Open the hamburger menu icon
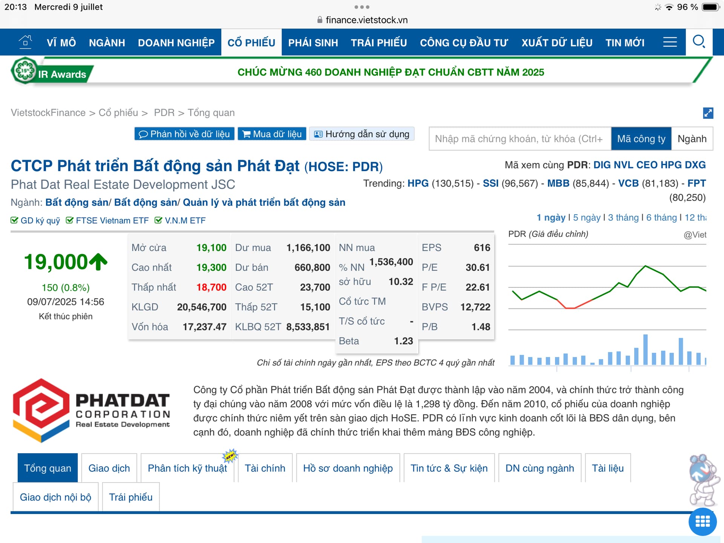Image resolution: width=724 pixels, height=543 pixels. pos(670,42)
